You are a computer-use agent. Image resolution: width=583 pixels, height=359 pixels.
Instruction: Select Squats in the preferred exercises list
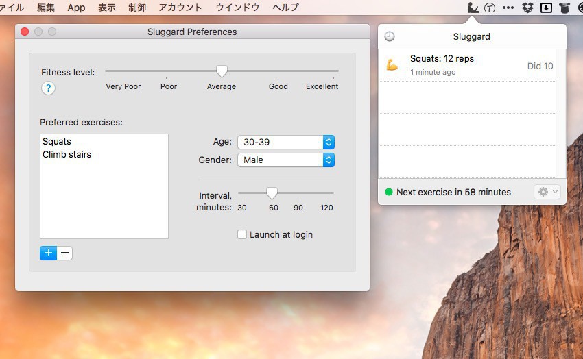pos(57,142)
